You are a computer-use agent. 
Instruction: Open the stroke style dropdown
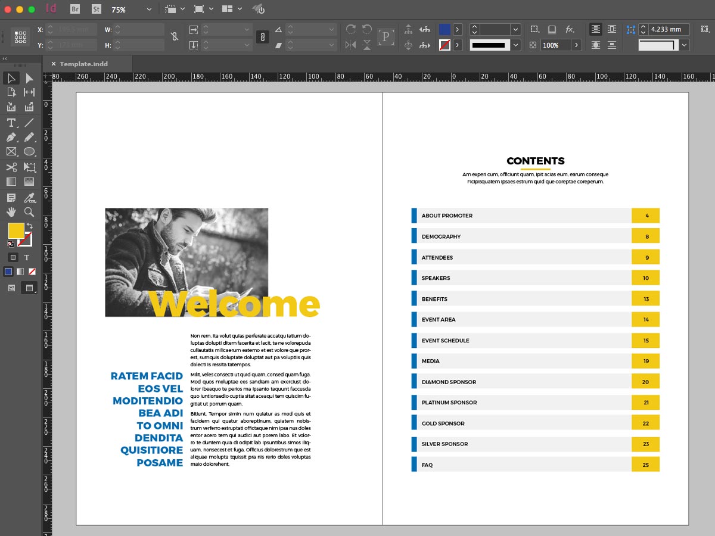coord(515,45)
